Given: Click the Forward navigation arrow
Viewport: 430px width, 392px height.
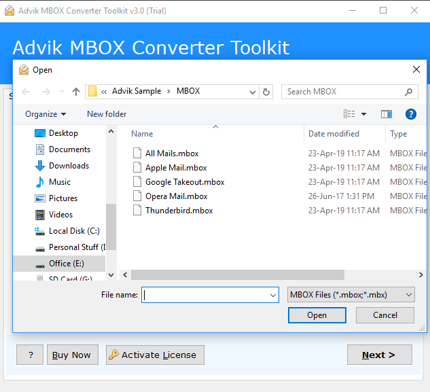Looking at the screenshot, I should [x=46, y=91].
